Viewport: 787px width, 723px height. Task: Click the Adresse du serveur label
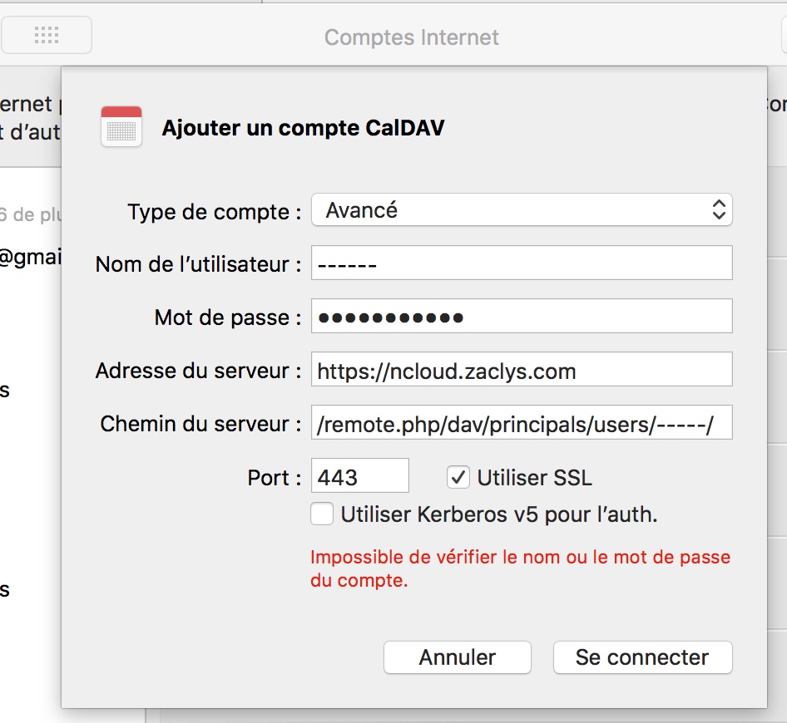pos(198,371)
